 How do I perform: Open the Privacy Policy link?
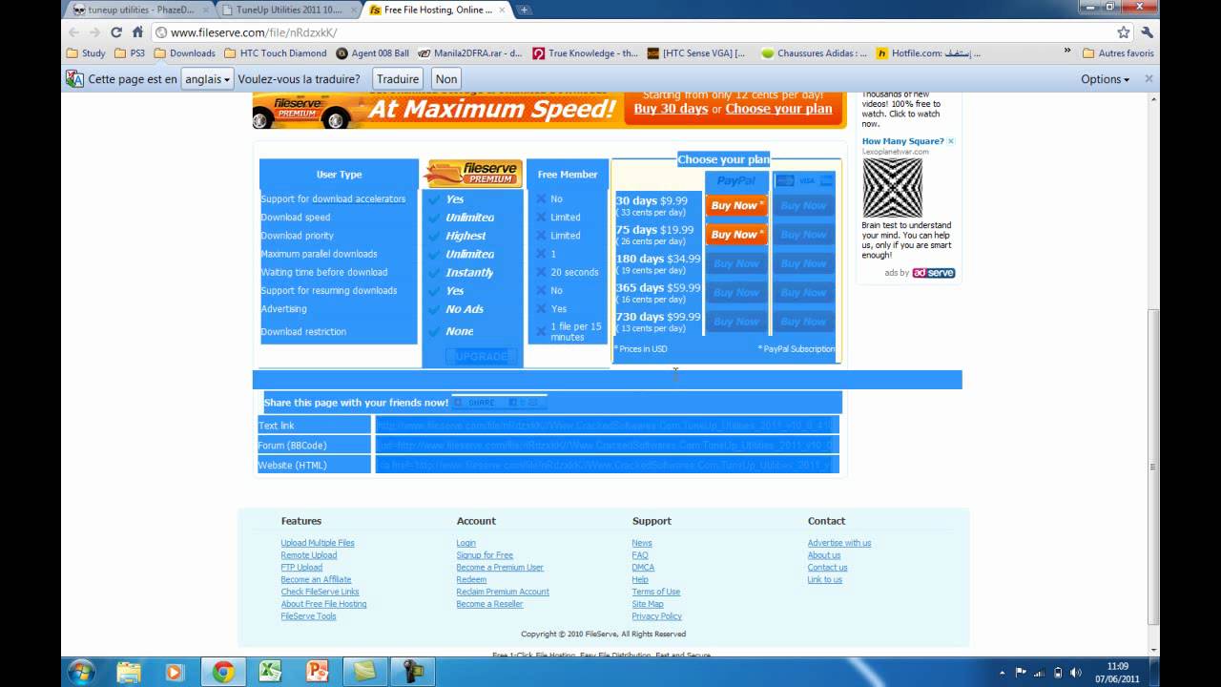click(656, 616)
